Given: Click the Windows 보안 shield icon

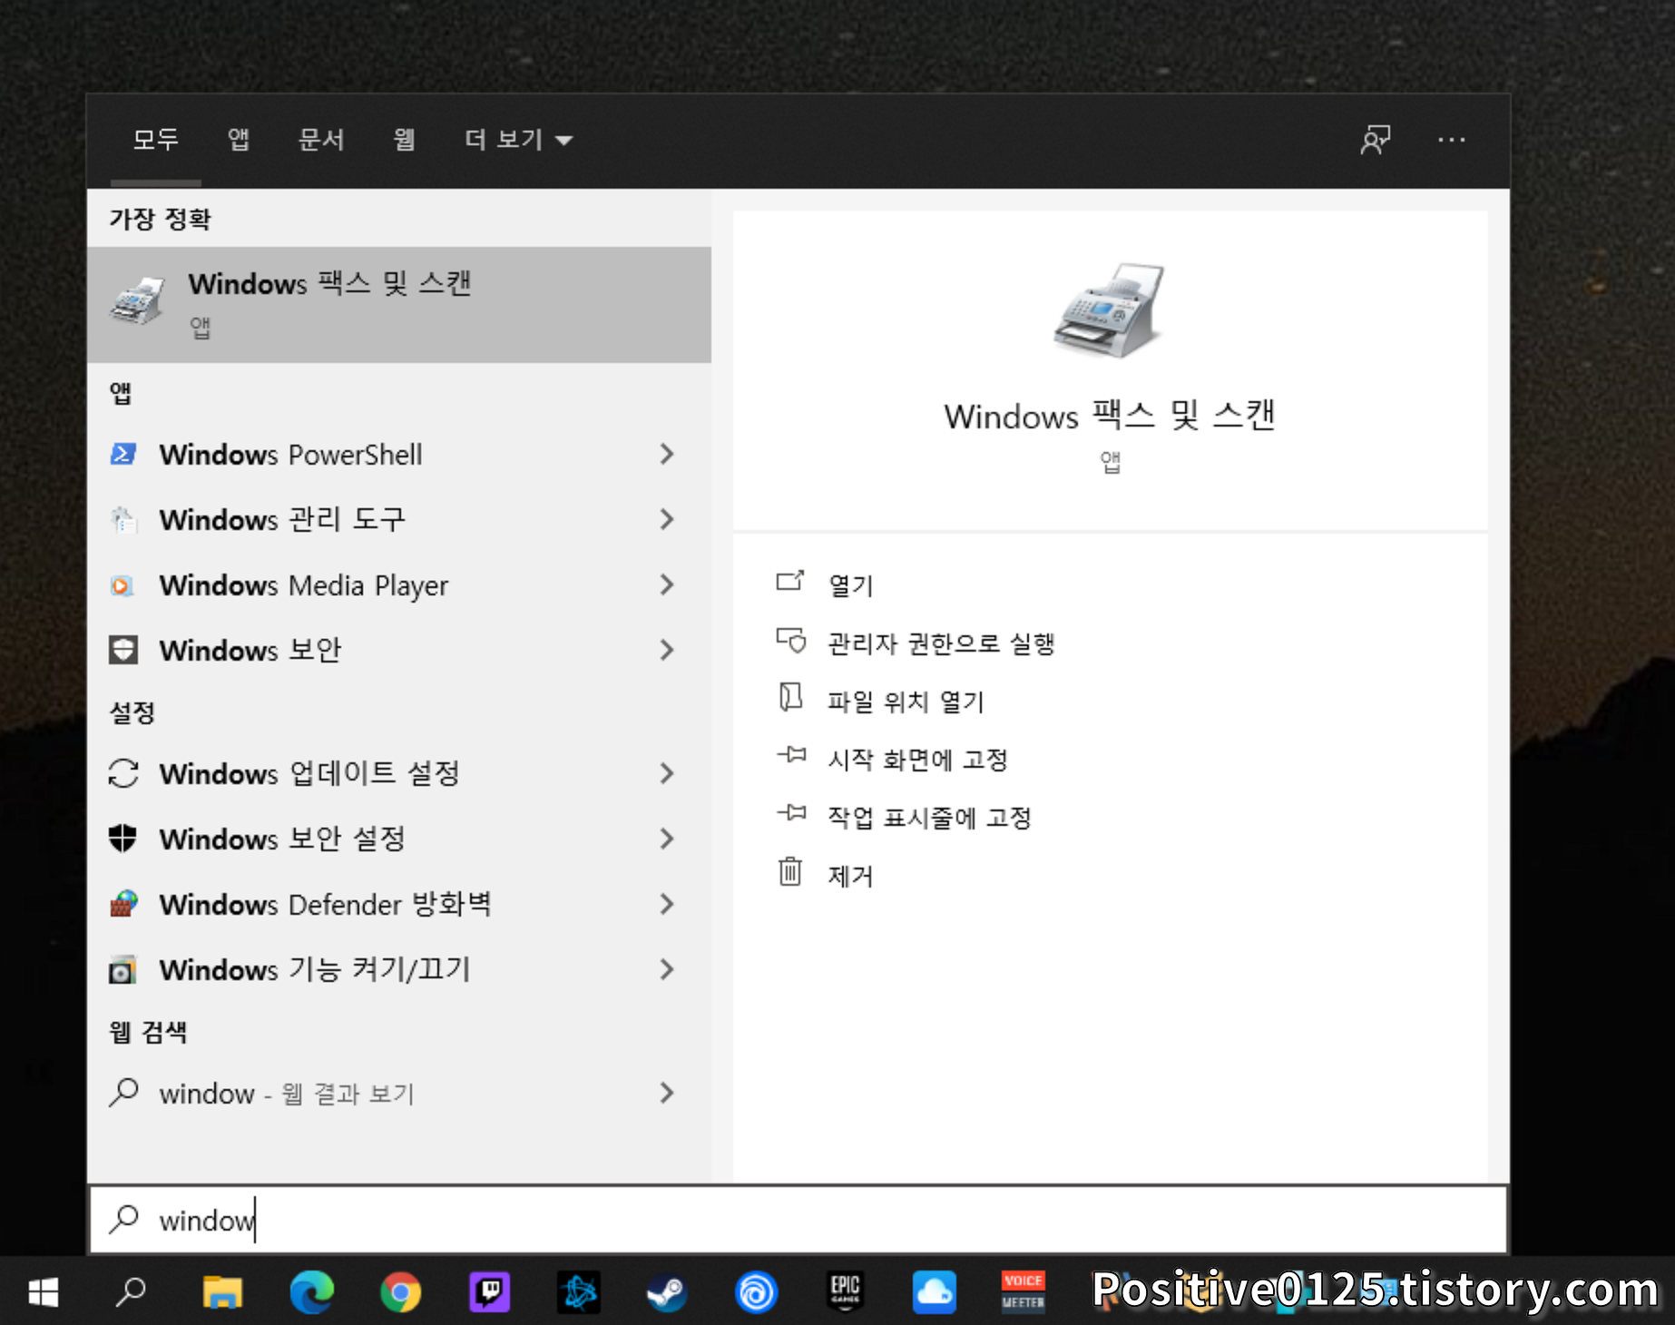Looking at the screenshot, I should pos(123,650).
